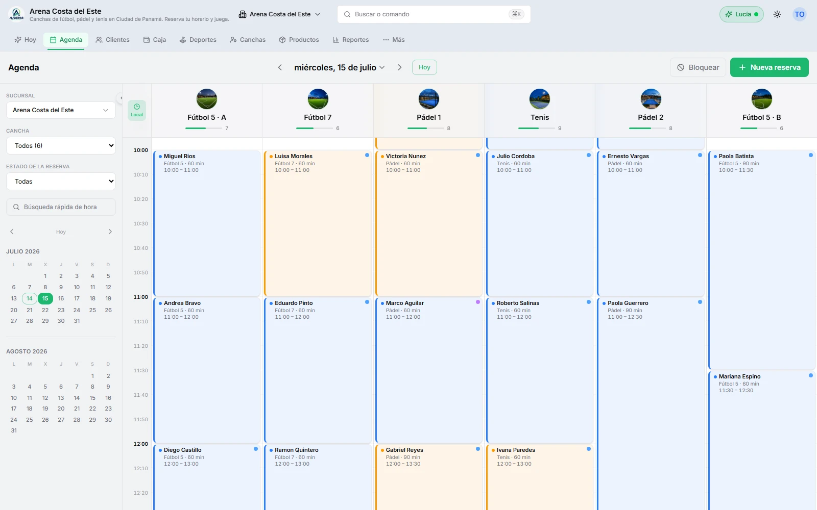Open the Arena Costa del Este branch switcher
Screen dimensions: 817x510
click(280, 14)
